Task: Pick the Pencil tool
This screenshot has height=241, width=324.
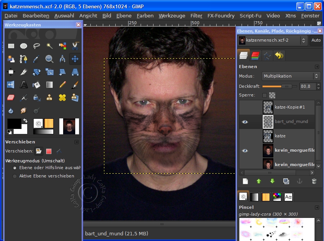Action: [62, 85]
